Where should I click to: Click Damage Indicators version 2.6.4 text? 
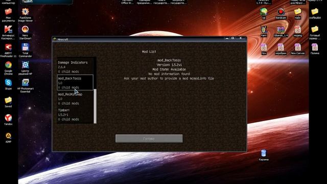[62, 67]
